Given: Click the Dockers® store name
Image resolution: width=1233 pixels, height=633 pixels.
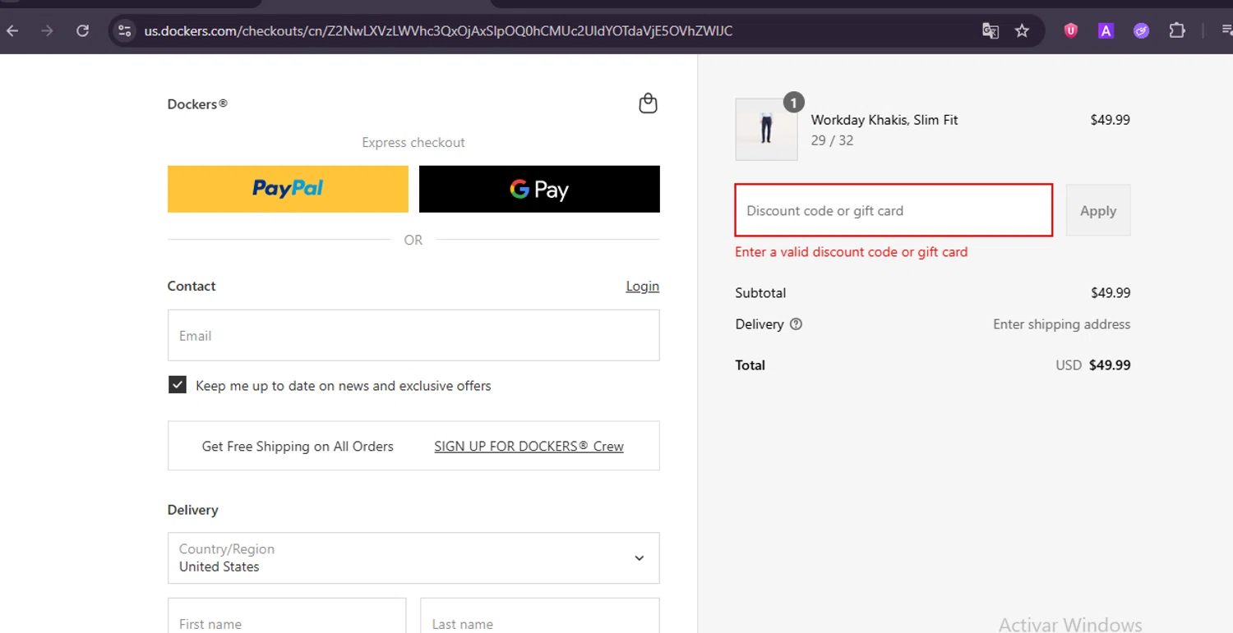Looking at the screenshot, I should pyautogui.click(x=197, y=104).
